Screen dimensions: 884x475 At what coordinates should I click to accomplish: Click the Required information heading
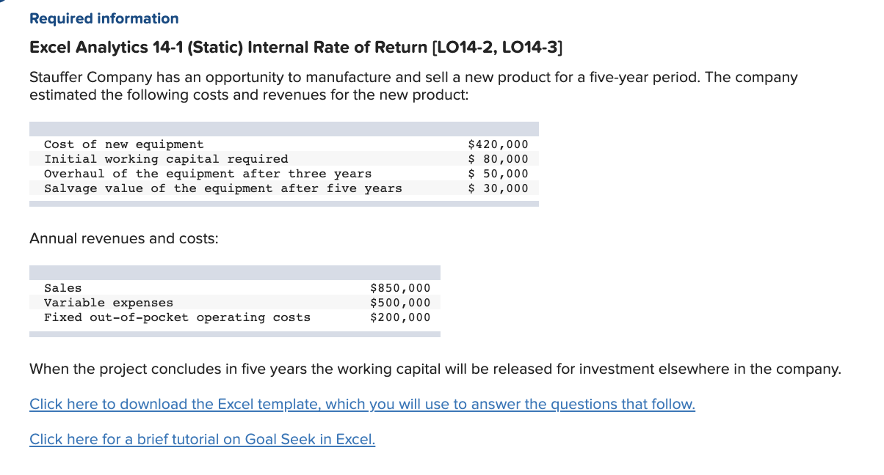(104, 18)
